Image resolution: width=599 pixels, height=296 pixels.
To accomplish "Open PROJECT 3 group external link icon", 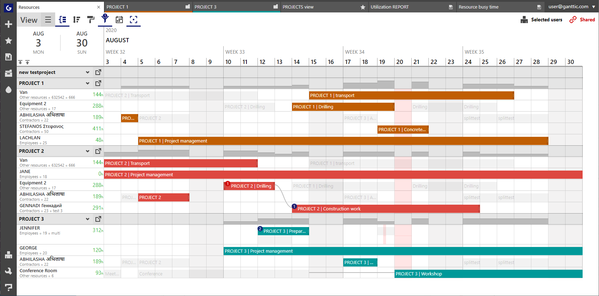I will pos(98,219).
